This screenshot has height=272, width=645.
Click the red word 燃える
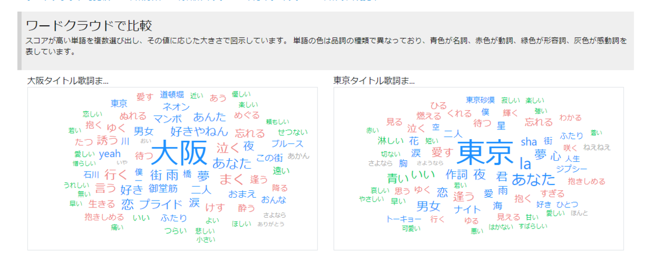(429, 116)
